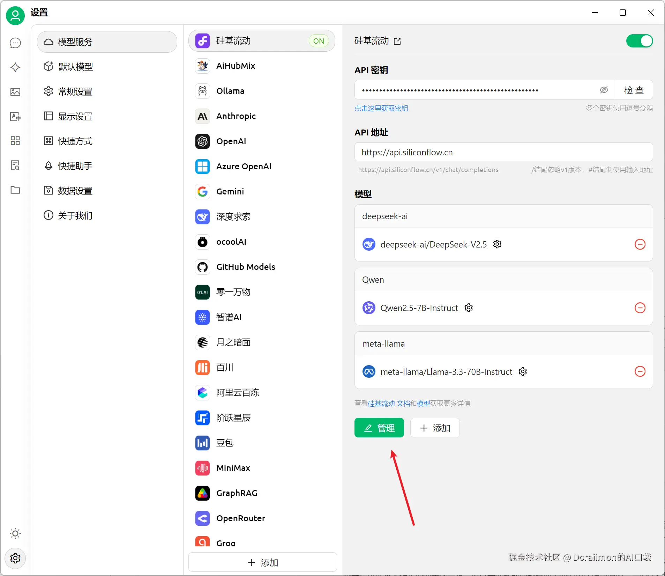Open the 快捷方式 settings section
The height and width of the screenshot is (576, 665).
[107, 141]
